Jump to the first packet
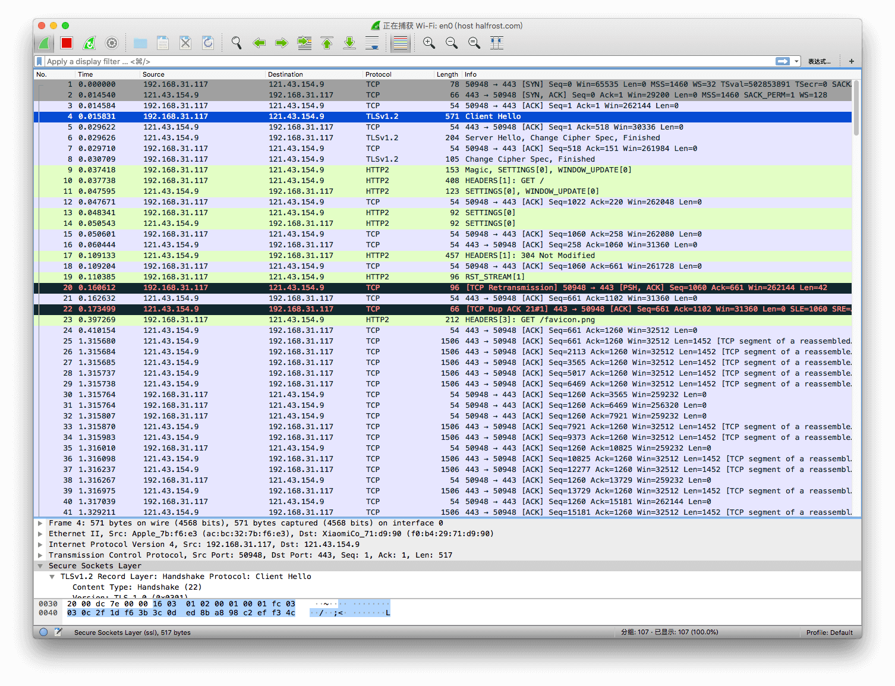This screenshot has height=686, width=895. [x=327, y=43]
